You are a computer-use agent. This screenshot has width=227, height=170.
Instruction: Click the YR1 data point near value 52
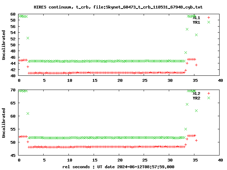click(x=28, y=38)
